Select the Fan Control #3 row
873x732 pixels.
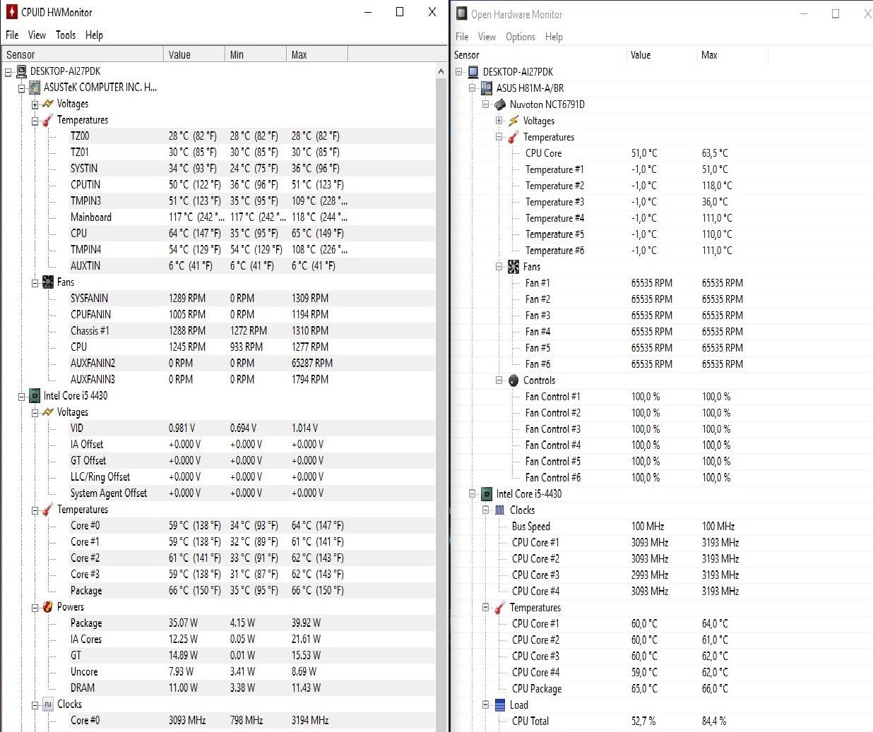(x=663, y=429)
